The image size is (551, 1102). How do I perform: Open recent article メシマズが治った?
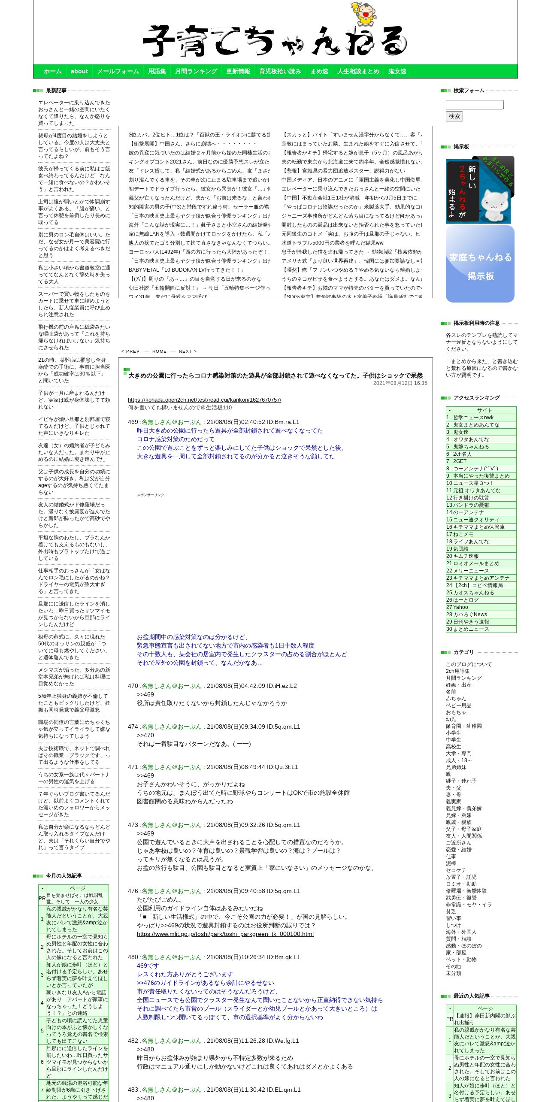pyautogui.click(x=74, y=677)
